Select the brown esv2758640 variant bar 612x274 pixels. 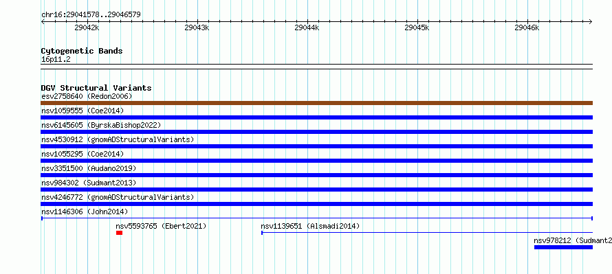pos(316,103)
